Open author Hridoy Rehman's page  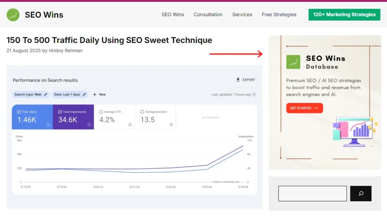pyautogui.click(x=66, y=51)
